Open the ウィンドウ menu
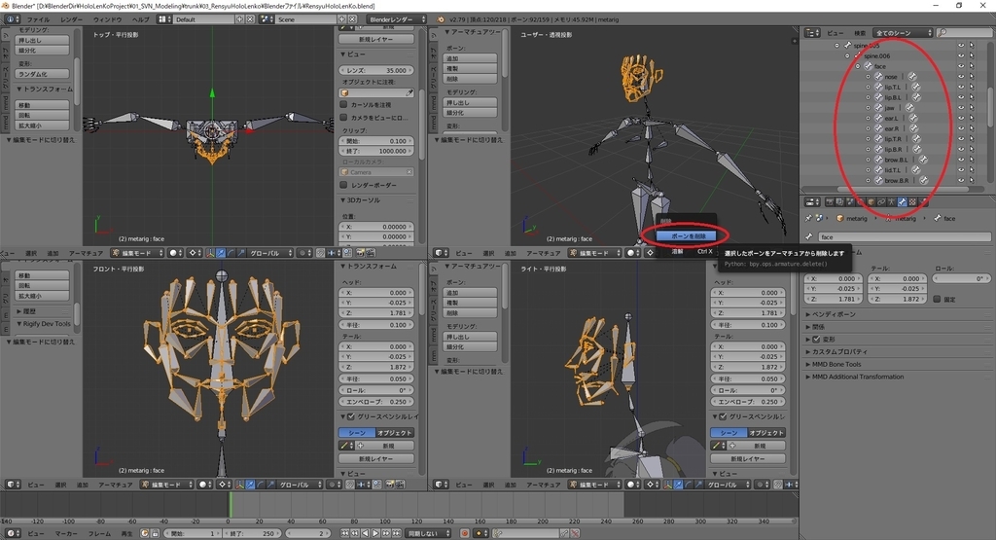This screenshot has height=540, width=996. pos(107,19)
